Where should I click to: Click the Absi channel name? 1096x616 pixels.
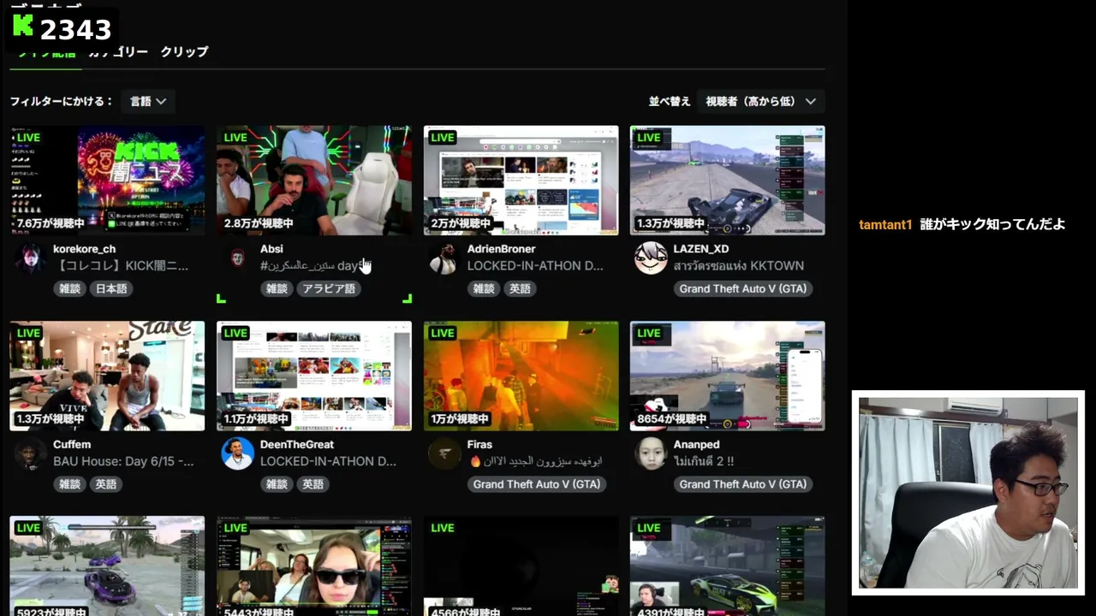271,249
